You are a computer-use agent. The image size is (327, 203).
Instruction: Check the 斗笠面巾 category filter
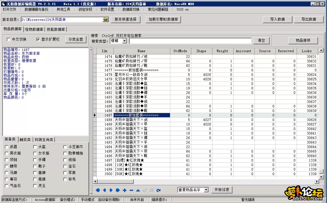pos(65,147)
